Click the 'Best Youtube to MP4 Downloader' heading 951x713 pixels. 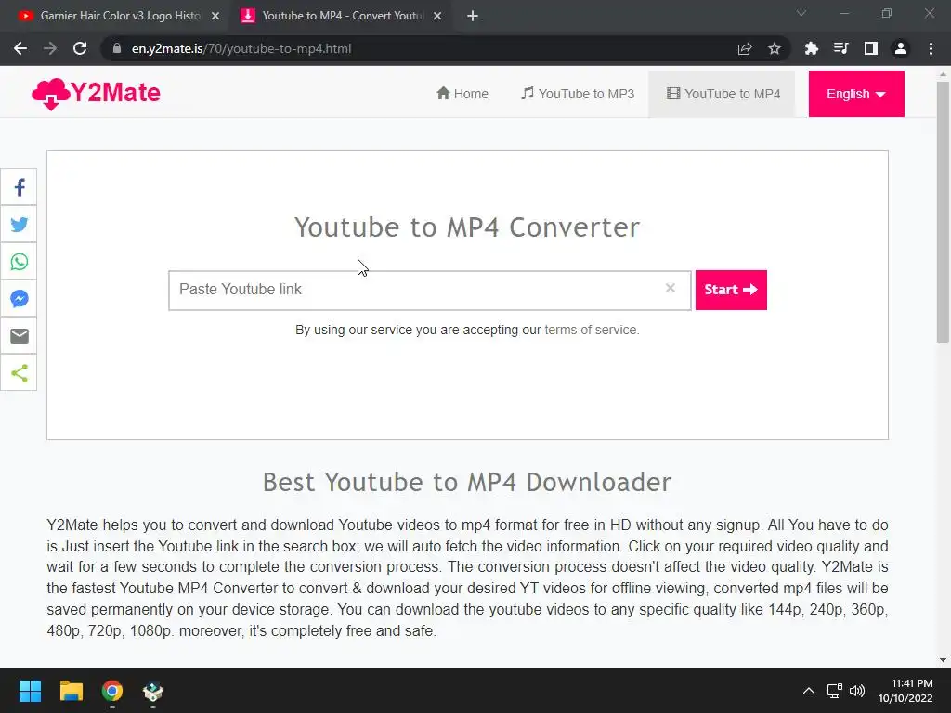point(467,483)
